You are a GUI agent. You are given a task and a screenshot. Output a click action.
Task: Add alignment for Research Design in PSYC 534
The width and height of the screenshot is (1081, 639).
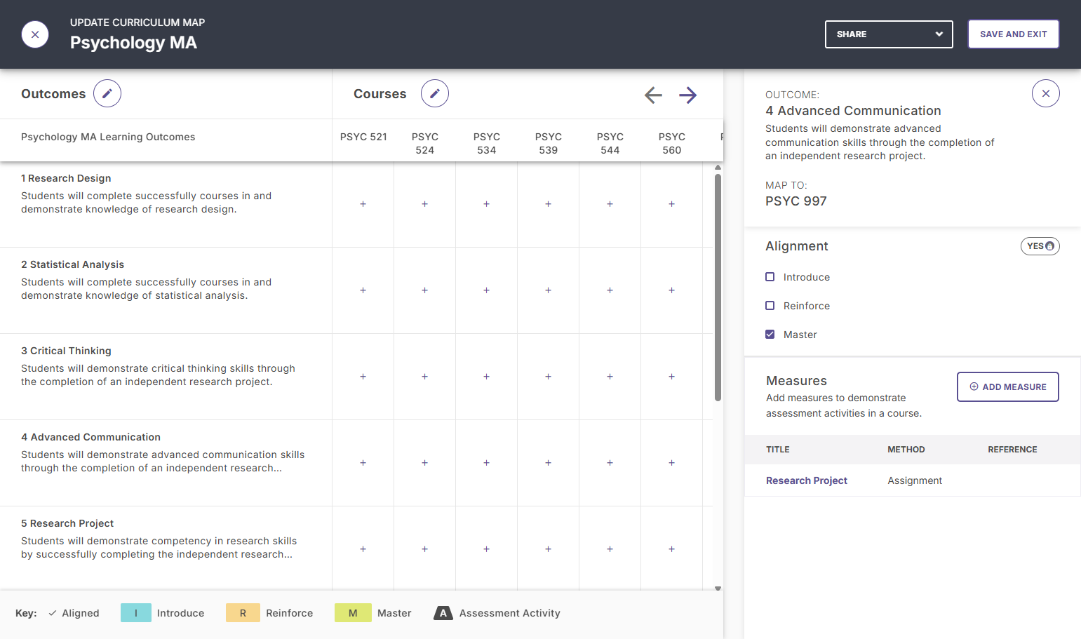pos(486,204)
